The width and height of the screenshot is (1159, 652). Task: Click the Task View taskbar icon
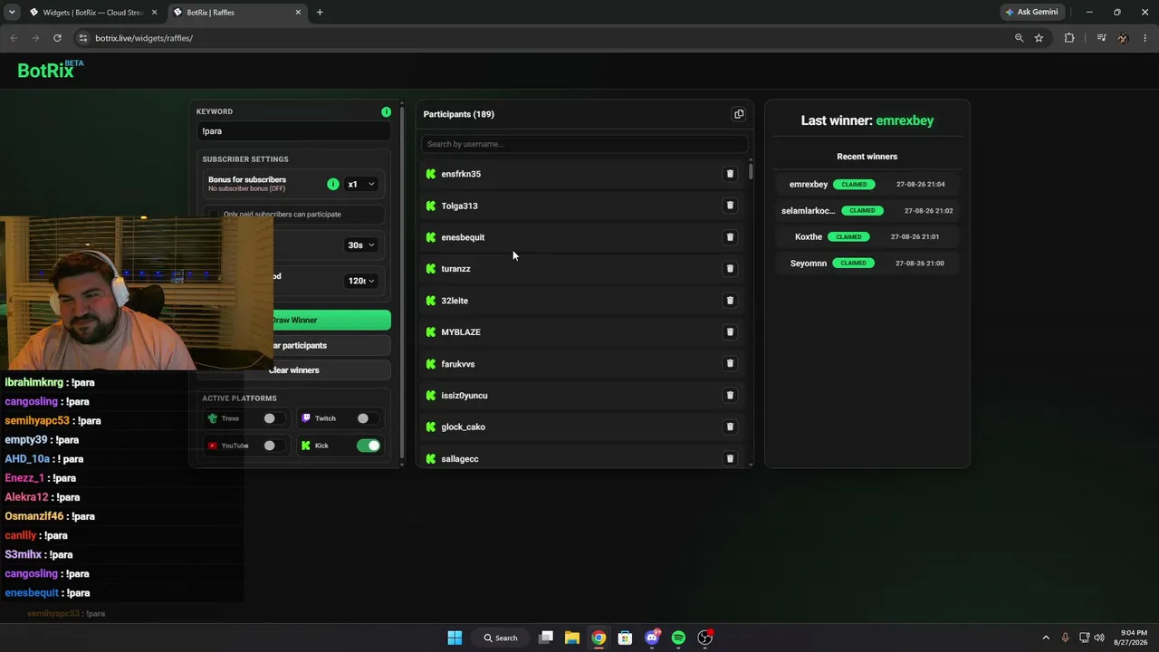point(546,638)
